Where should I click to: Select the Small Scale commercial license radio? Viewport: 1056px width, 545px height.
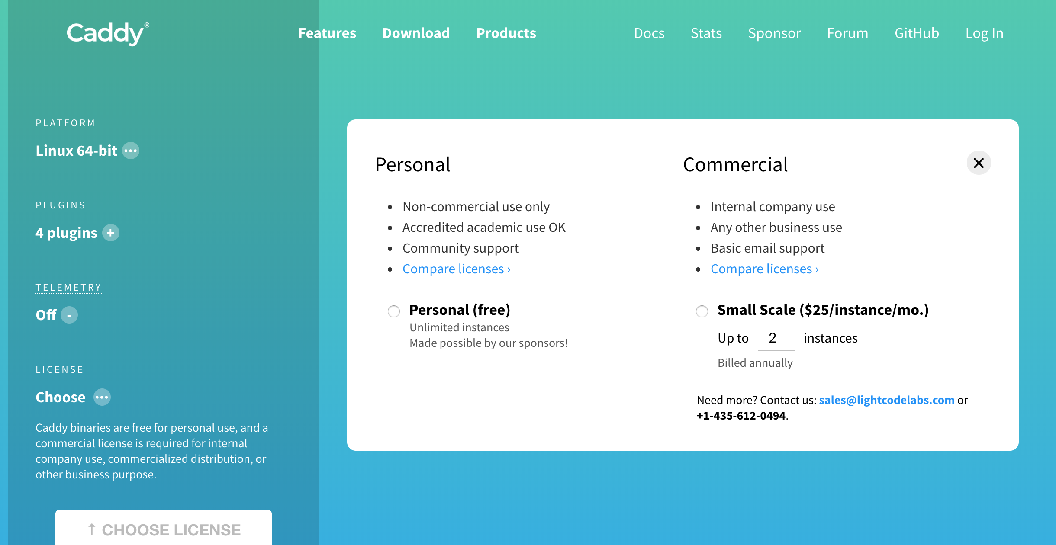point(702,311)
